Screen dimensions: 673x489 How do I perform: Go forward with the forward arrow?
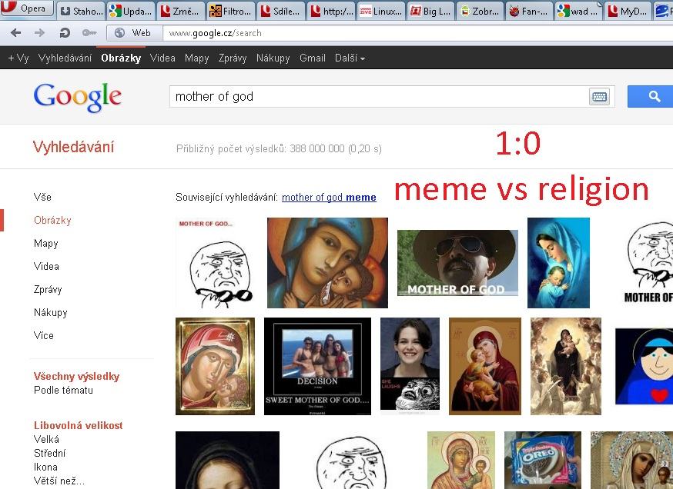[39, 33]
